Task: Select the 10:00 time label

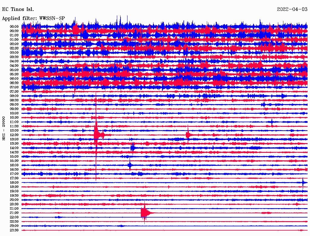Action: [14, 113]
